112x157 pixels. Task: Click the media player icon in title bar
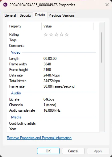5,5
